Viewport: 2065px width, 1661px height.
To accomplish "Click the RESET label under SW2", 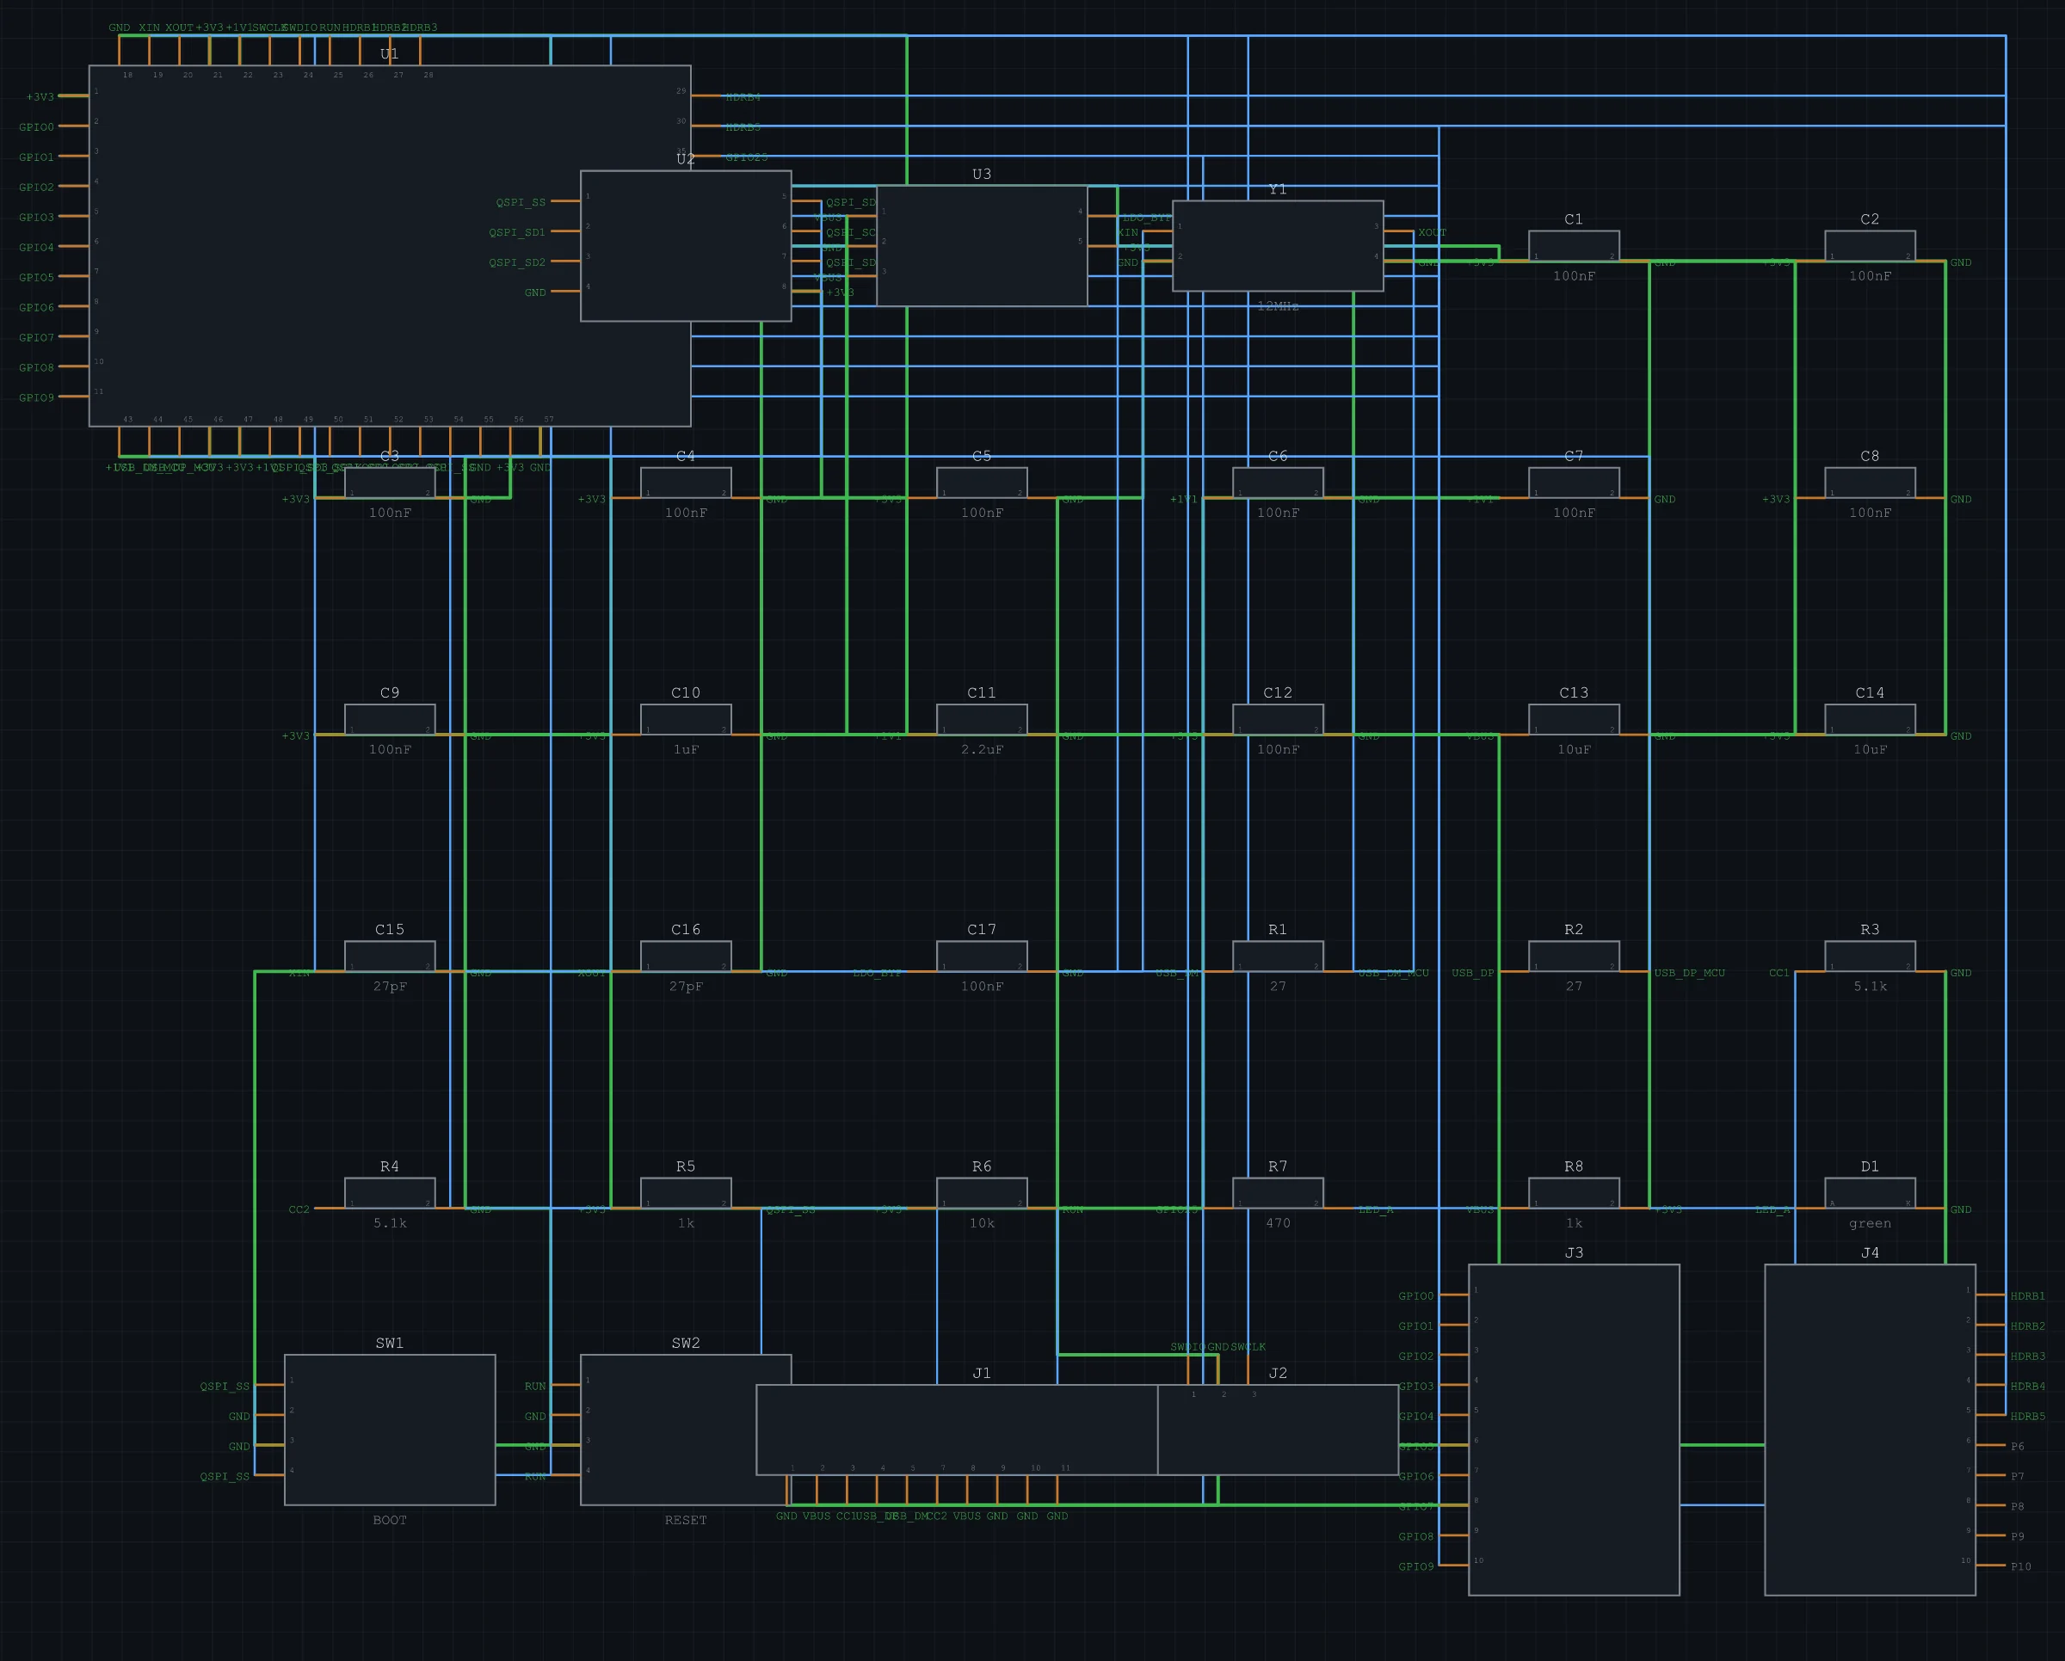I will (686, 1520).
